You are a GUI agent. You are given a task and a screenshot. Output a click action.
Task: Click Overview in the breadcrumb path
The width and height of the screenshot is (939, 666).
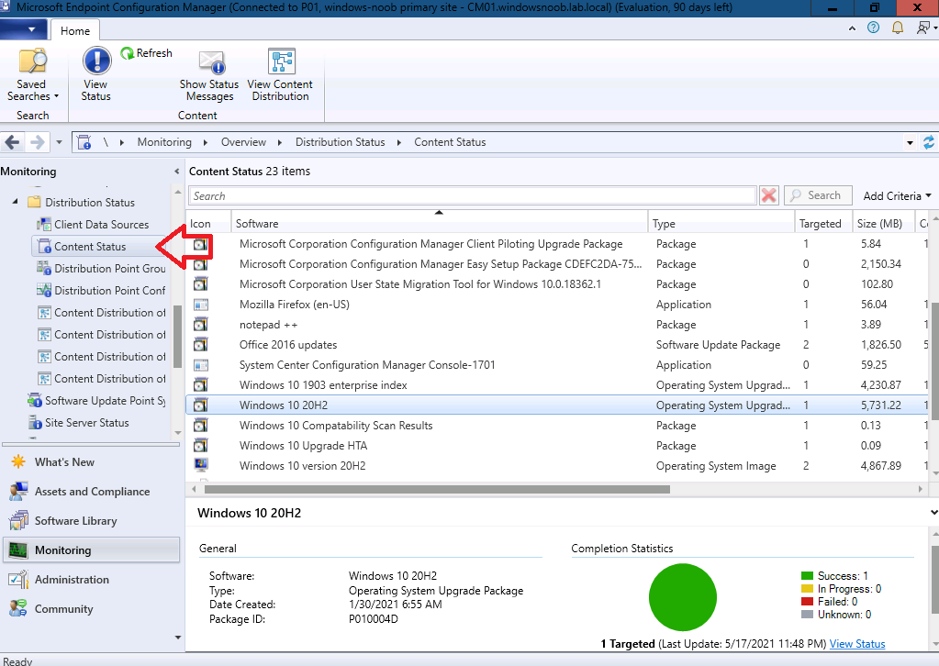point(243,142)
